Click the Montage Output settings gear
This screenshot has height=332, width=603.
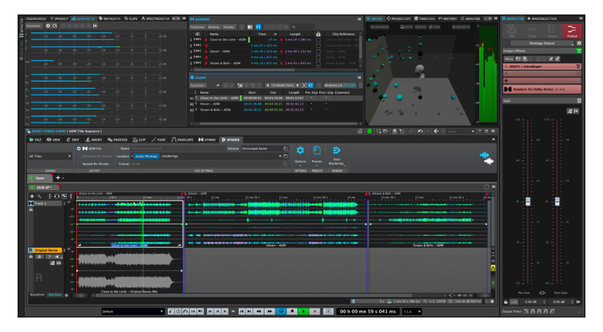pyautogui.click(x=579, y=43)
